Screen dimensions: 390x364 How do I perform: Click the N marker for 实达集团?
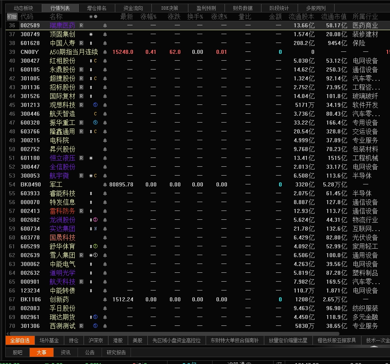click(96, 229)
